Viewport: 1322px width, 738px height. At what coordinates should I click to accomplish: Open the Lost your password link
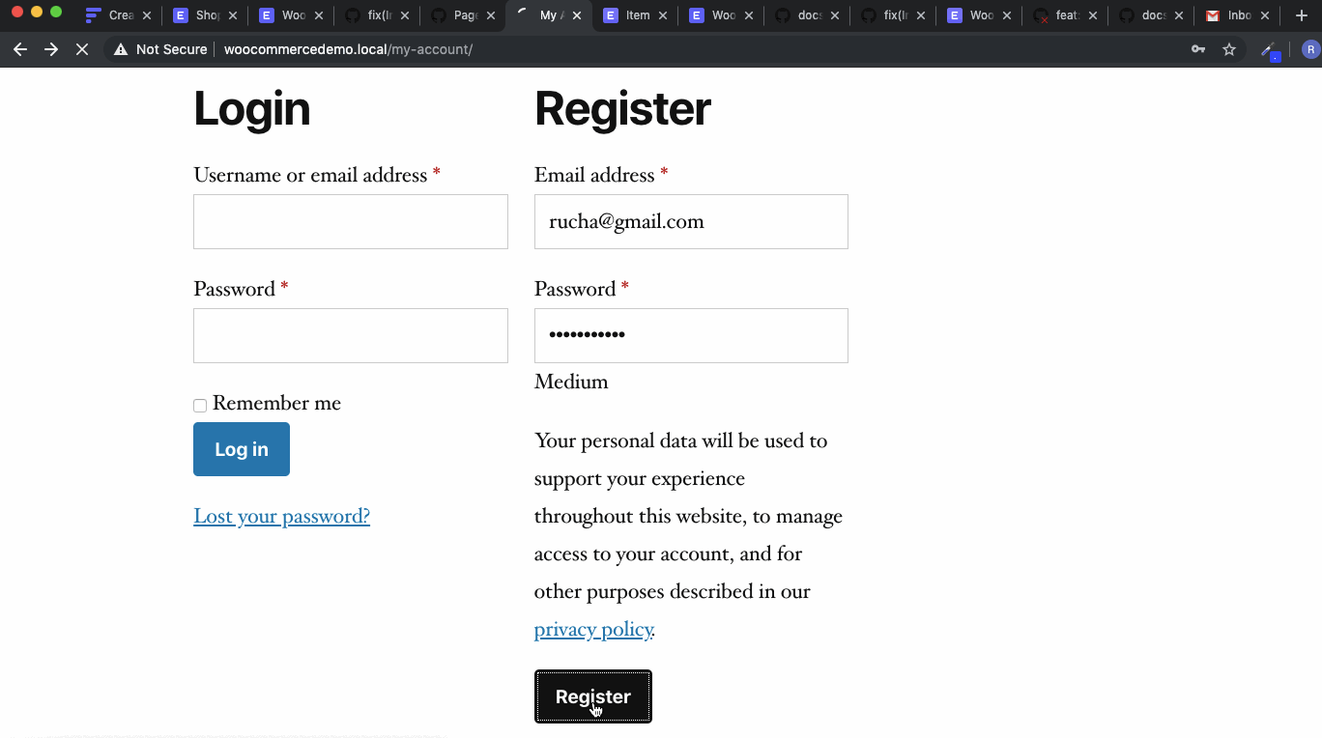point(281,516)
